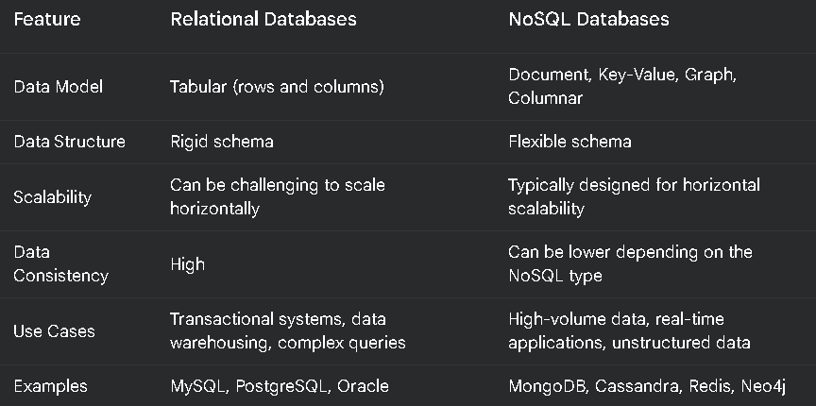Click the Use Cases row label
This screenshot has height=406, width=816.
click(x=54, y=331)
